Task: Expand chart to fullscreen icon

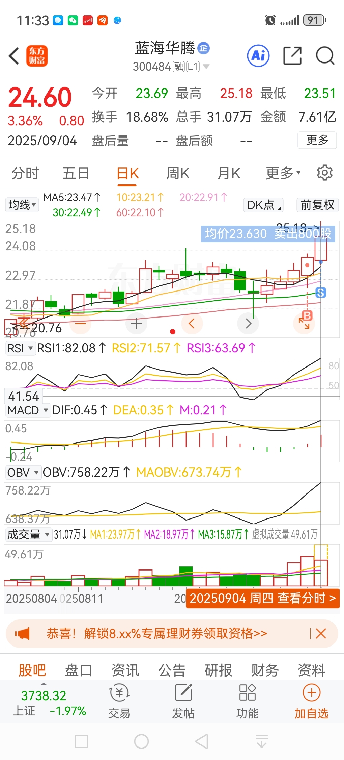Action: tap(304, 324)
